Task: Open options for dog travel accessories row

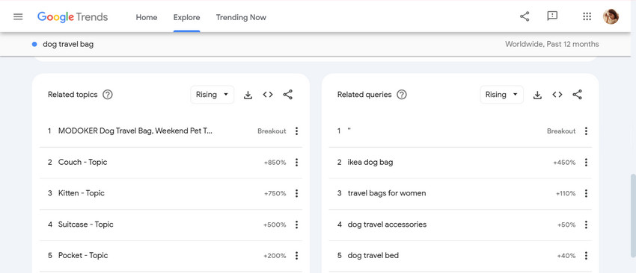Action: 586,225
